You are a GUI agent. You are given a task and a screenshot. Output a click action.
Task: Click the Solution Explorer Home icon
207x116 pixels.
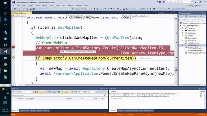[186, 16]
